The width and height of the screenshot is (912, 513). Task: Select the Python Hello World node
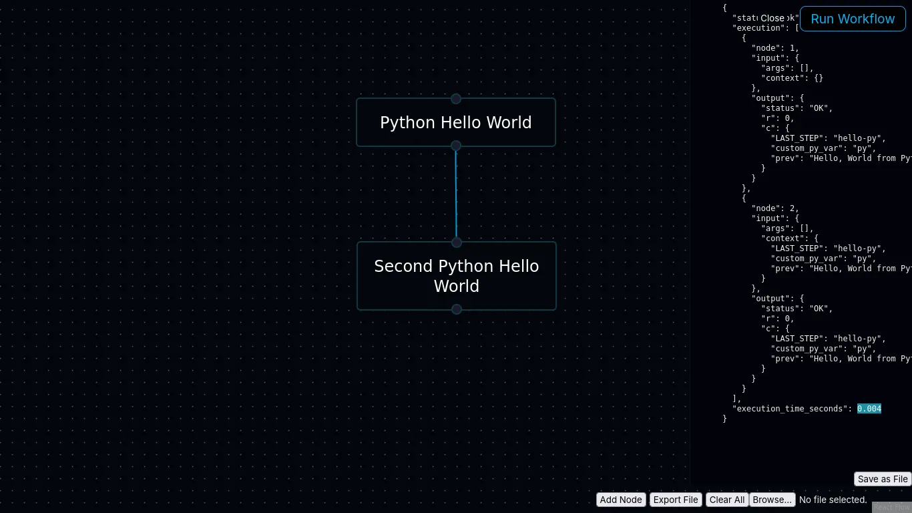point(456,122)
